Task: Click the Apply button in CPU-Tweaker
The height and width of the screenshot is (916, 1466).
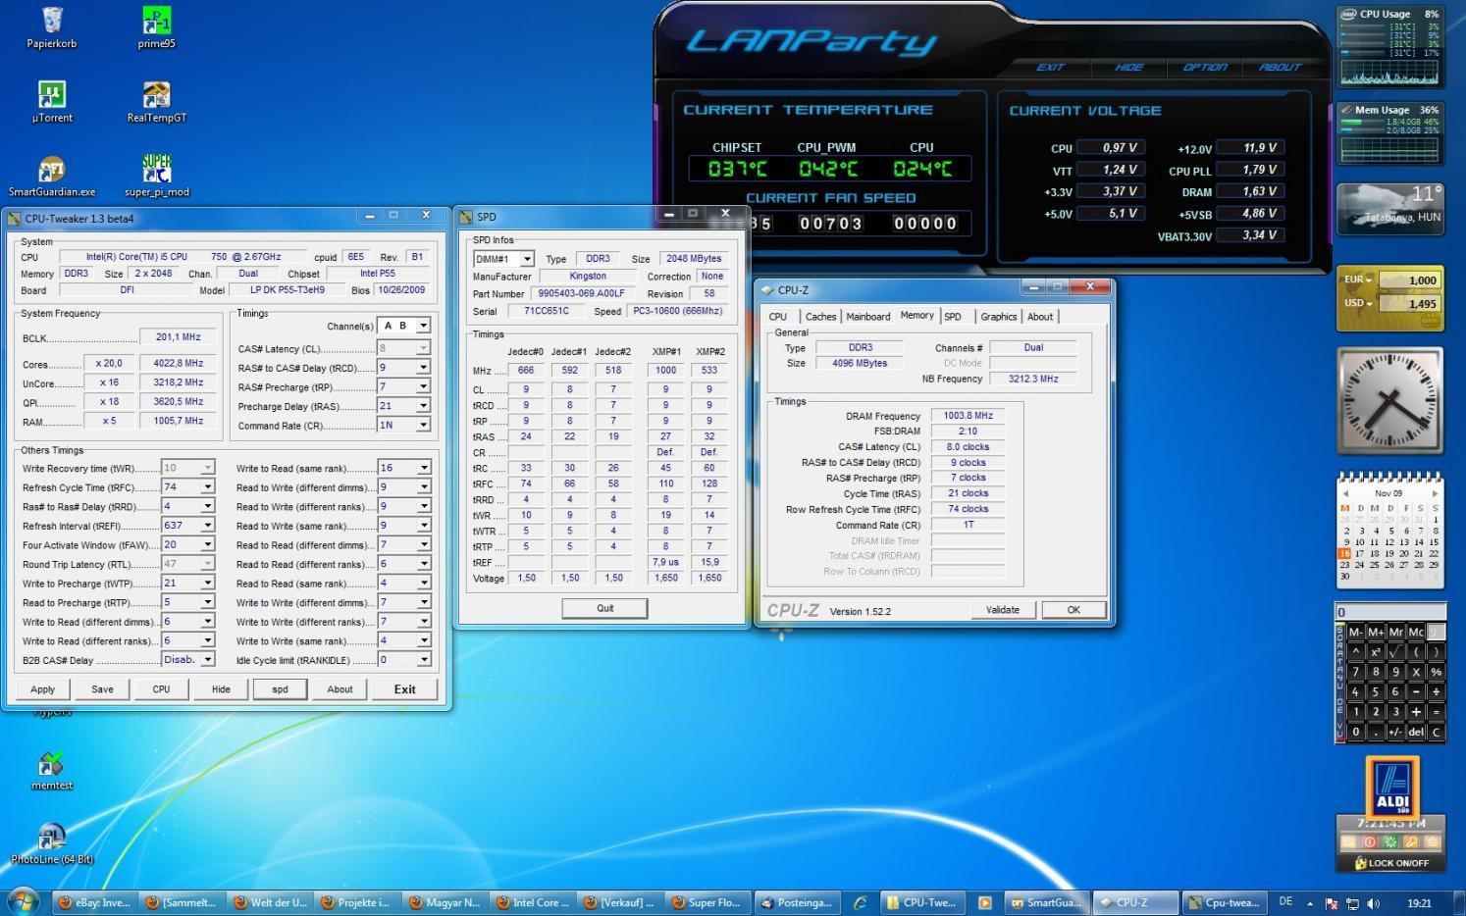Action: [43, 689]
